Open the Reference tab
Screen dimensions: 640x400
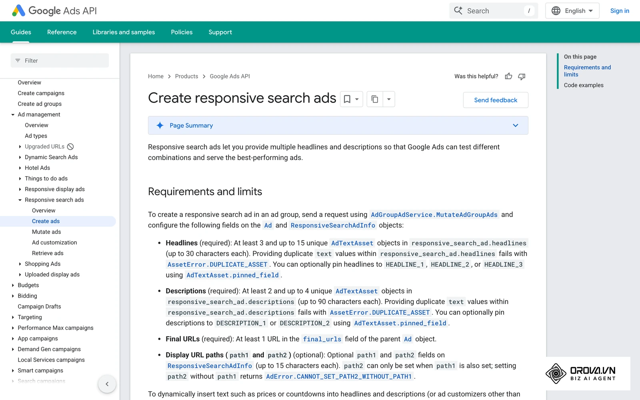(x=62, y=32)
